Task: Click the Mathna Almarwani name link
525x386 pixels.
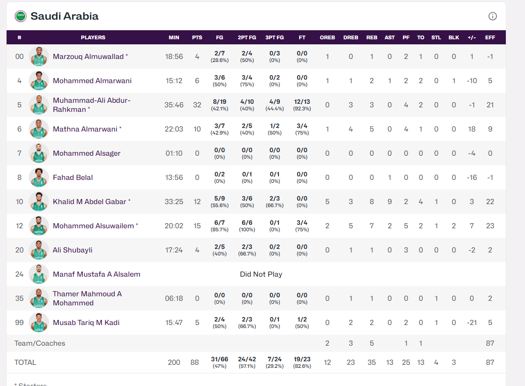Action: (85, 129)
